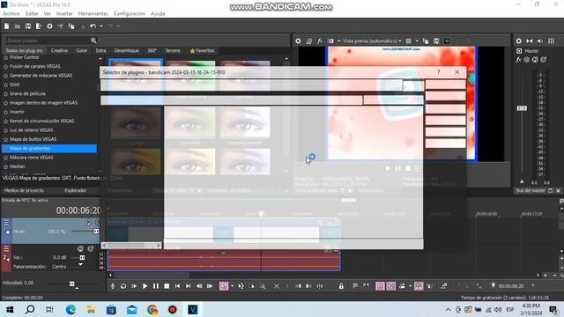
Task: Open video track hamburger menu
Action: (6, 223)
